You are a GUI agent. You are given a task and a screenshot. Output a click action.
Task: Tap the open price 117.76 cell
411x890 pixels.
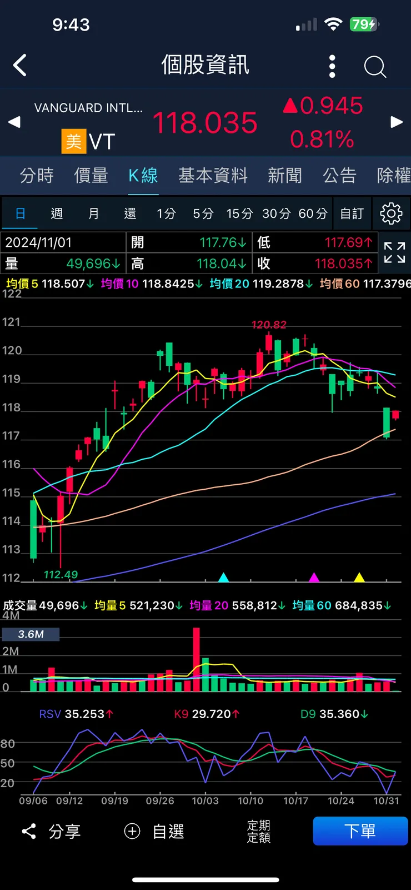click(189, 242)
